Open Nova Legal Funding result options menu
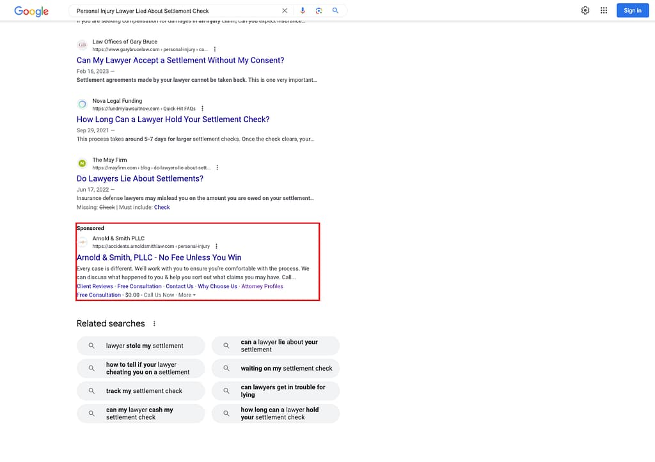This screenshot has height=462, width=655. click(x=202, y=109)
